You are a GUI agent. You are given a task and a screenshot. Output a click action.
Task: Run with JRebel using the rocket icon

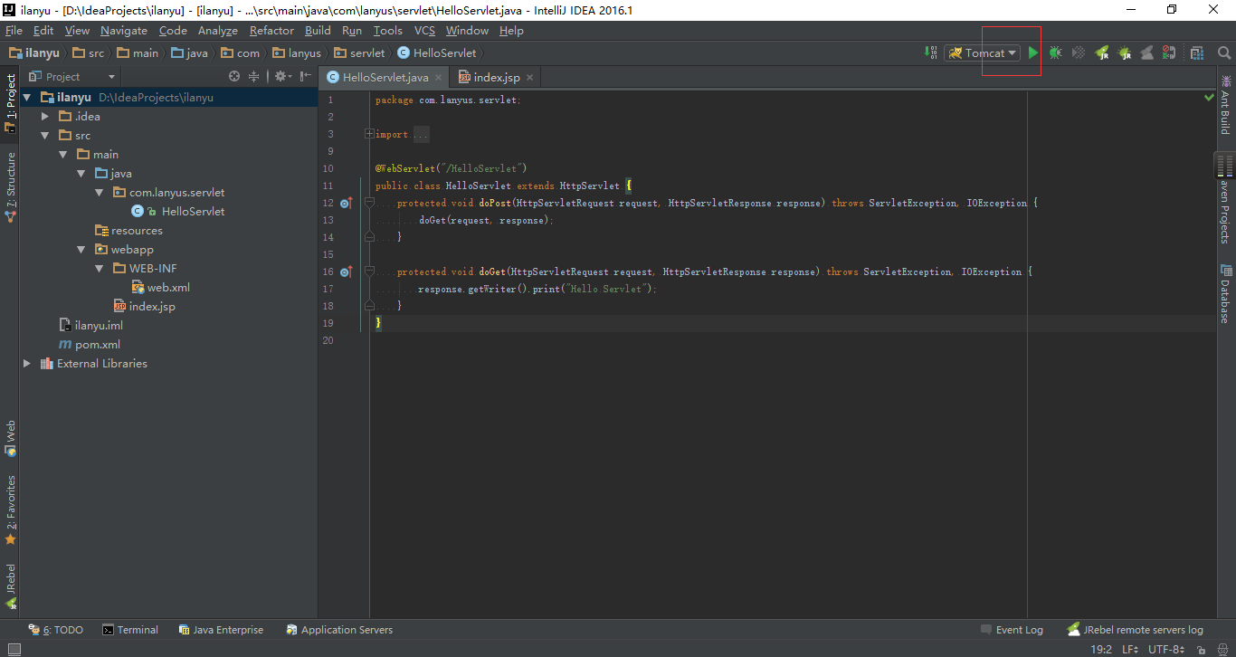click(x=1101, y=53)
